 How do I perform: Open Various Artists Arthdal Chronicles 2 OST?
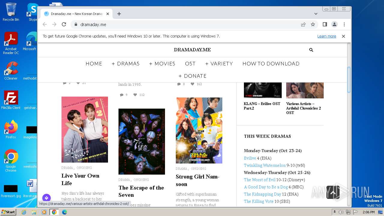click(x=304, y=108)
